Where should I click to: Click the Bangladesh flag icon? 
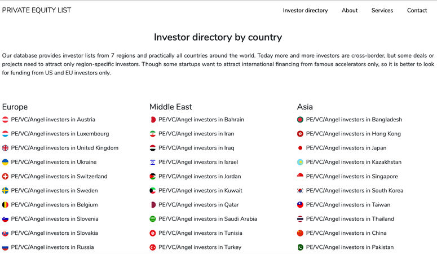point(300,120)
